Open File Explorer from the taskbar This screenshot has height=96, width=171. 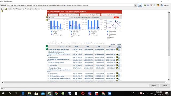click(29, 93)
